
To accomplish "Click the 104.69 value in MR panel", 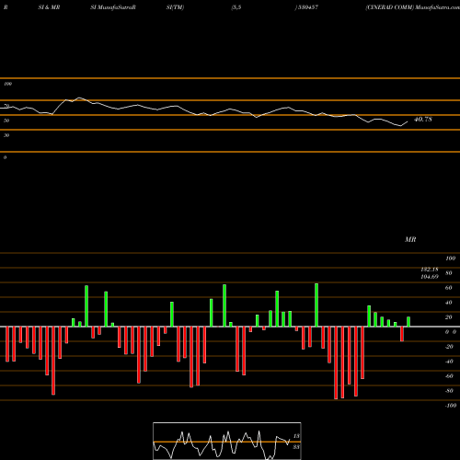I will pyautogui.click(x=430, y=277).
